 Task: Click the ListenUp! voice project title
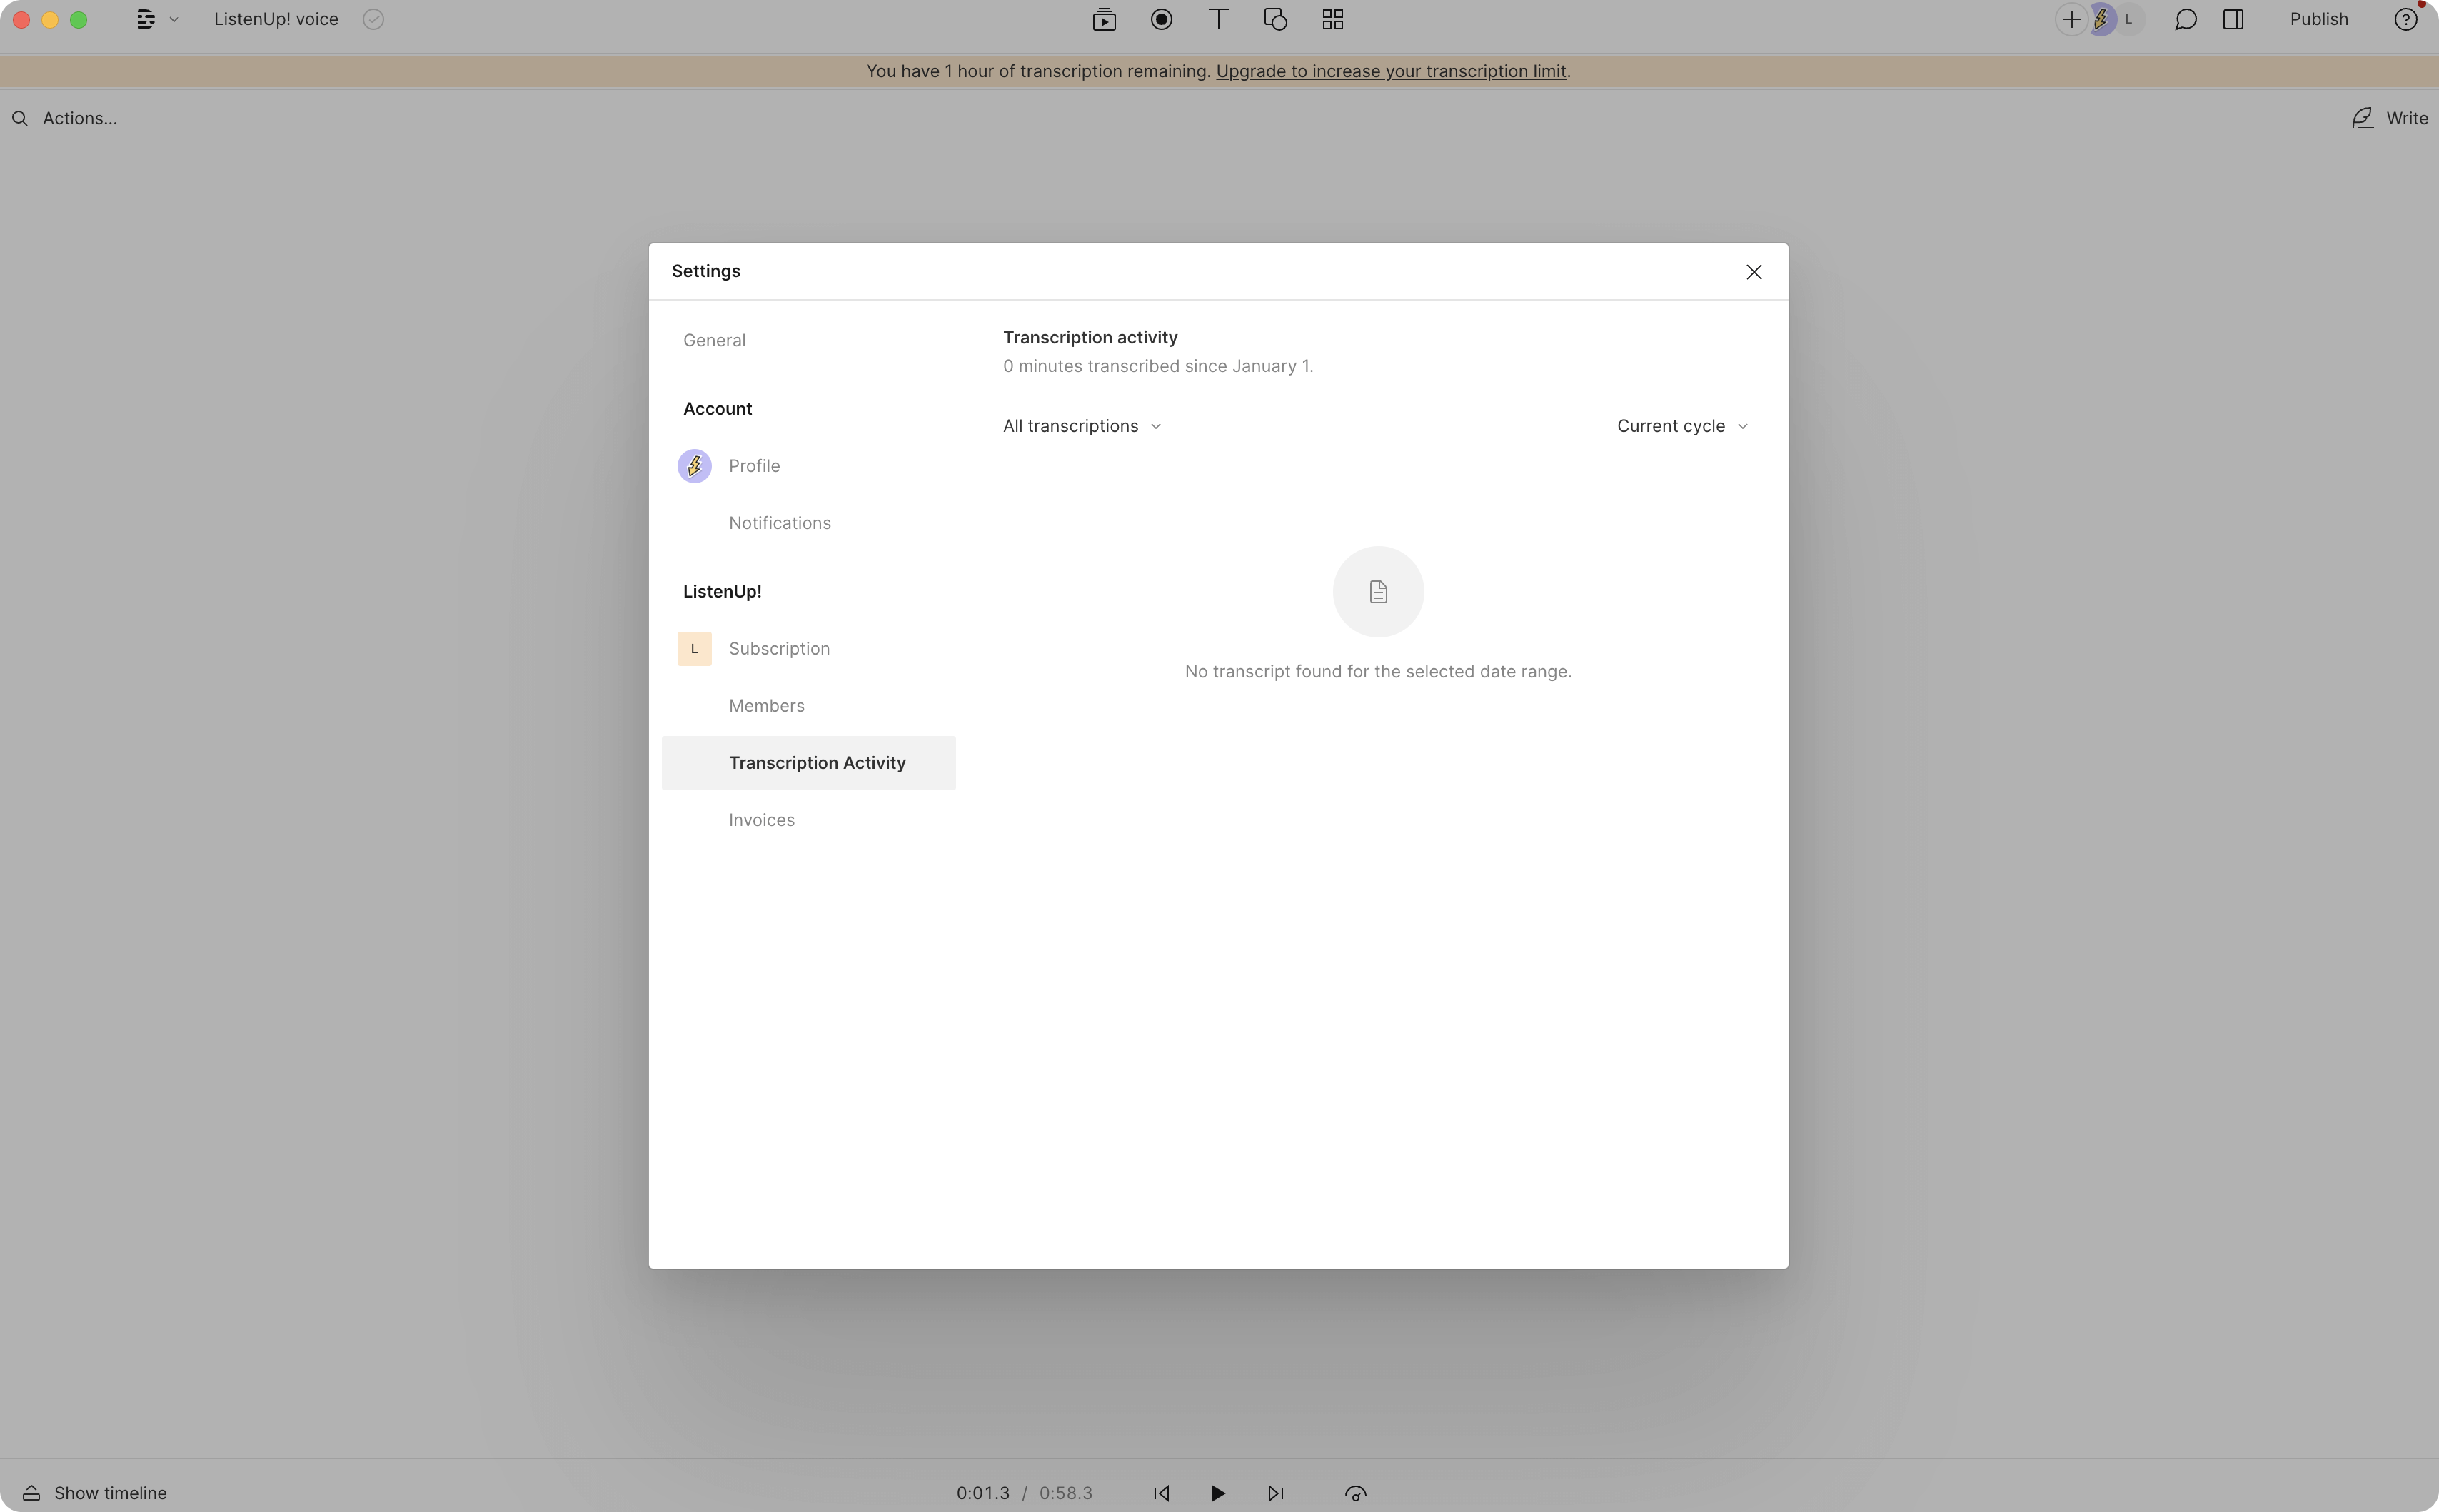point(275,19)
